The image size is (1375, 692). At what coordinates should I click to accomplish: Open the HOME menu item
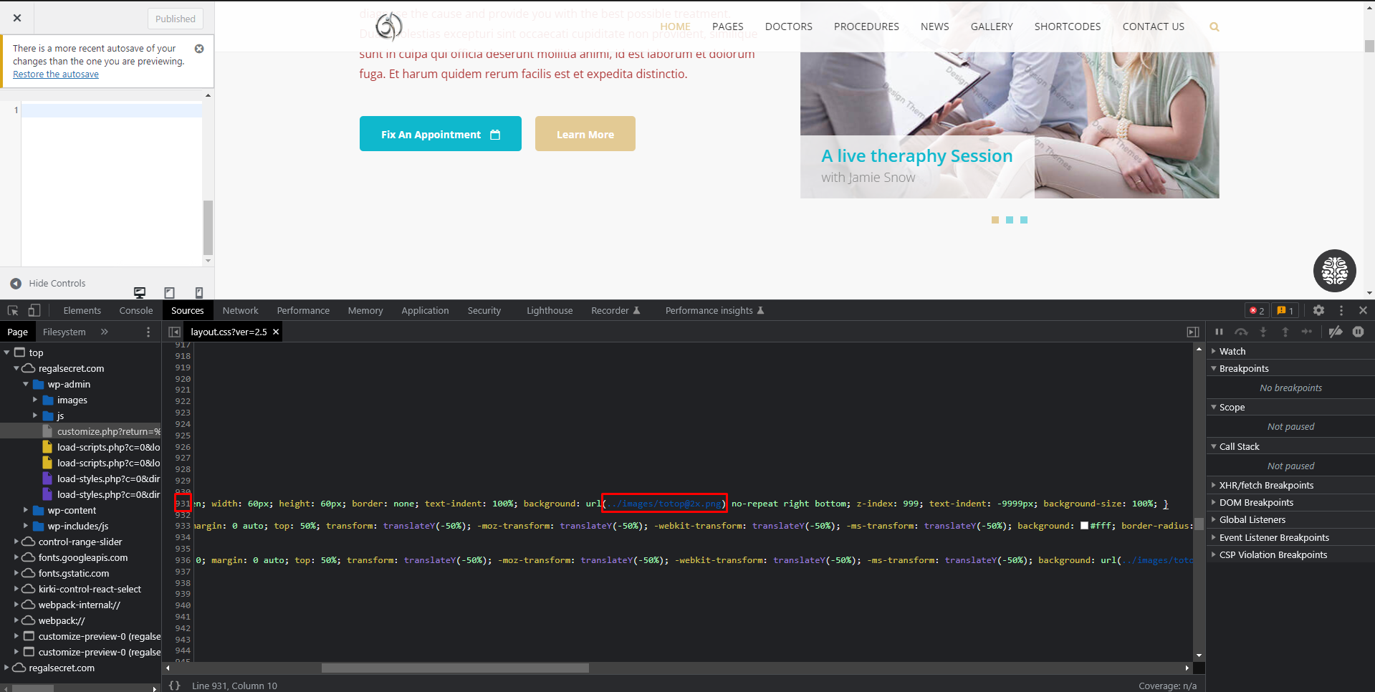675,27
